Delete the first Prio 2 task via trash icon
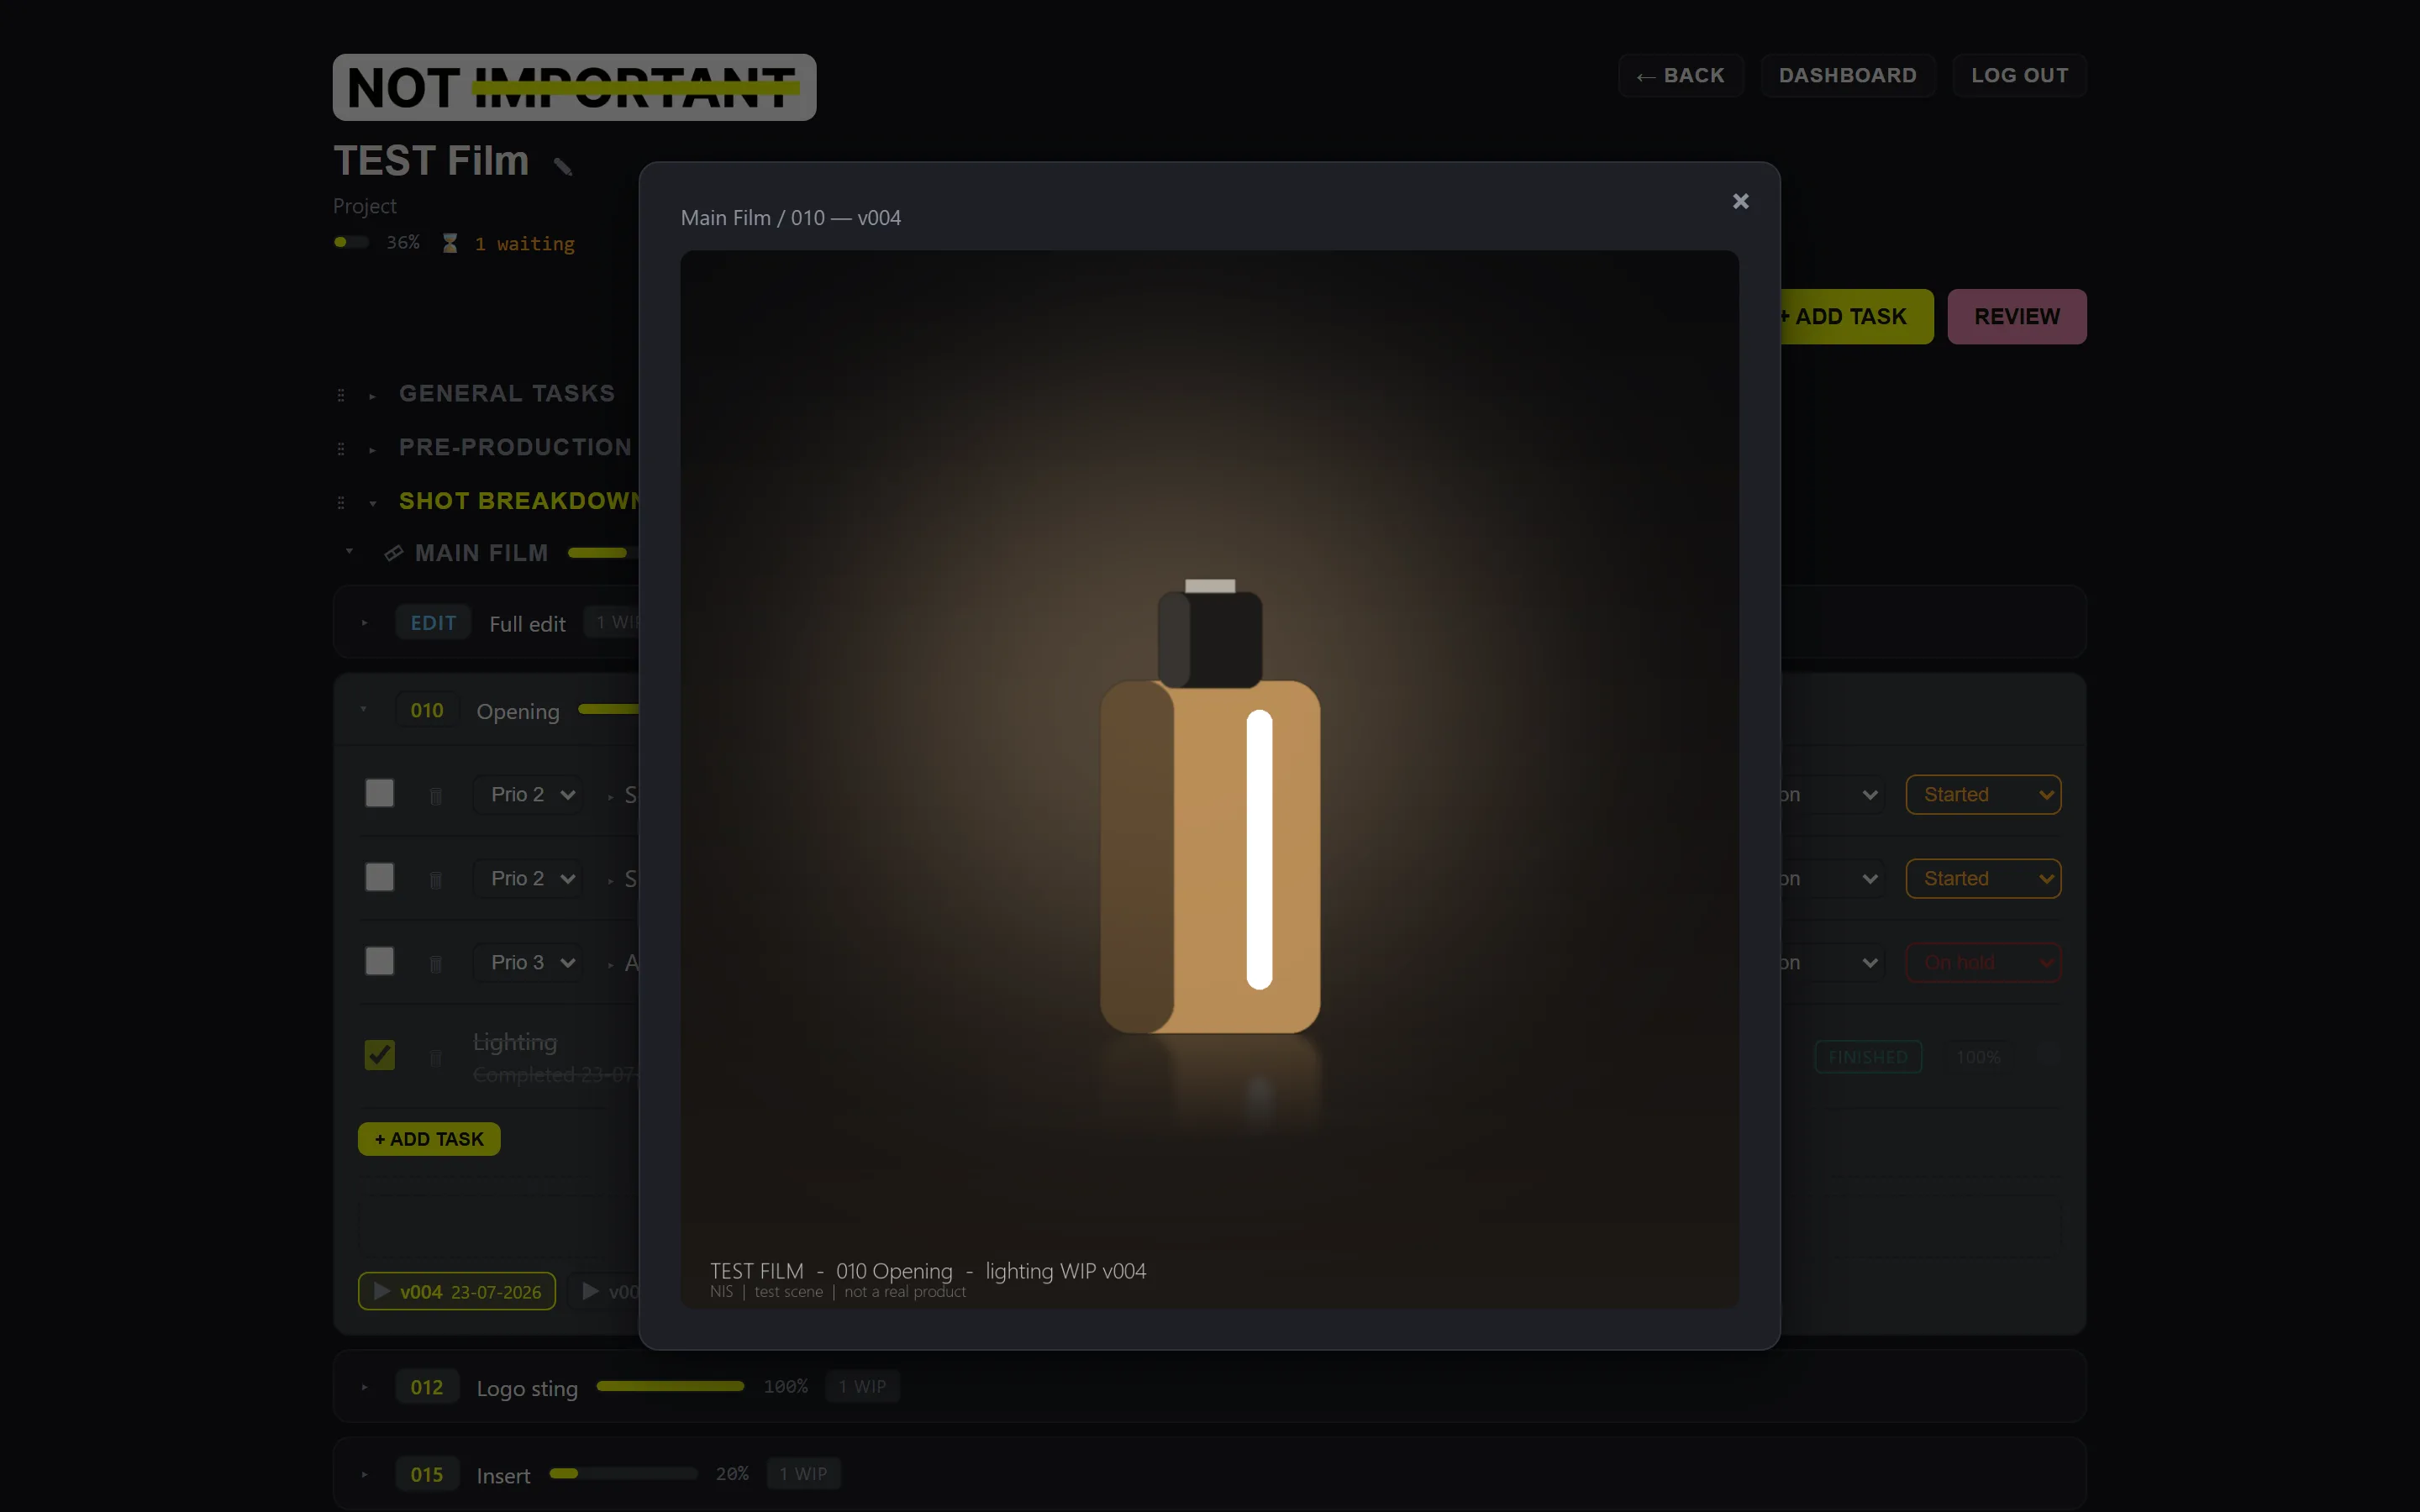Viewport: 2420px width, 1512px height. tap(436, 796)
